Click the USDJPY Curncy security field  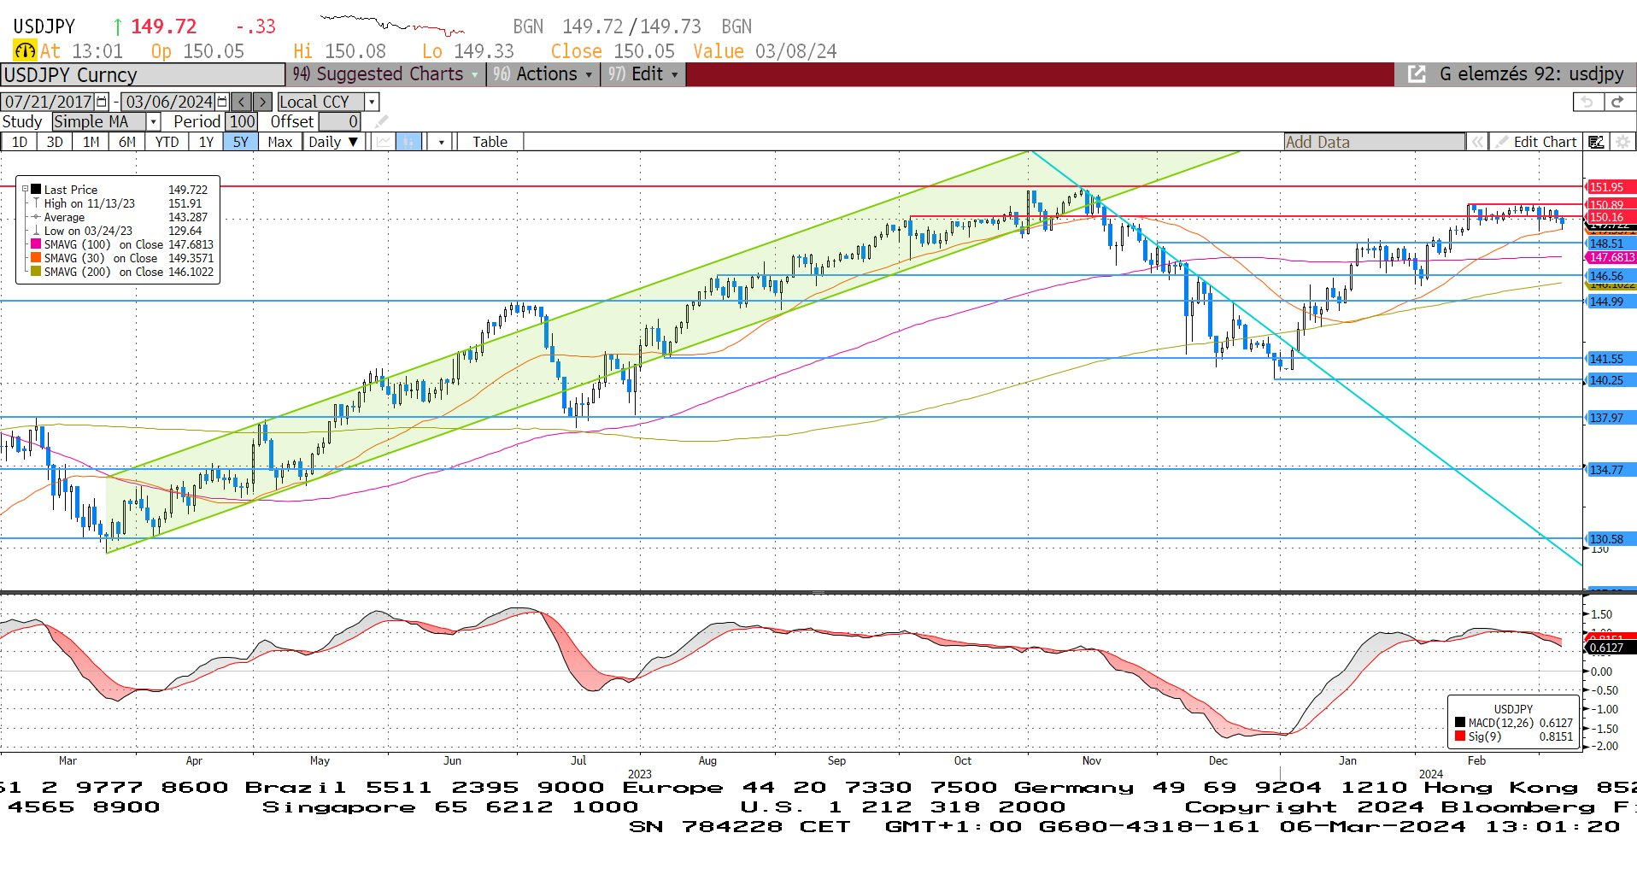[x=143, y=74]
